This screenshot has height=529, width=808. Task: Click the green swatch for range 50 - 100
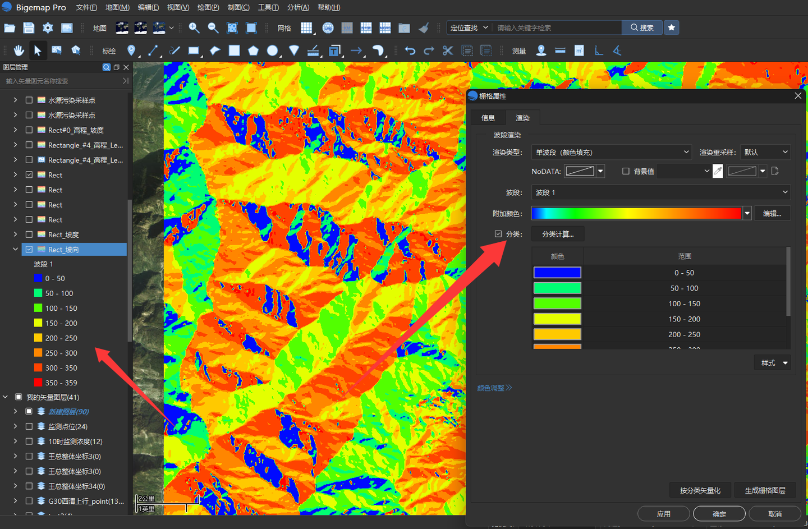(x=557, y=288)
